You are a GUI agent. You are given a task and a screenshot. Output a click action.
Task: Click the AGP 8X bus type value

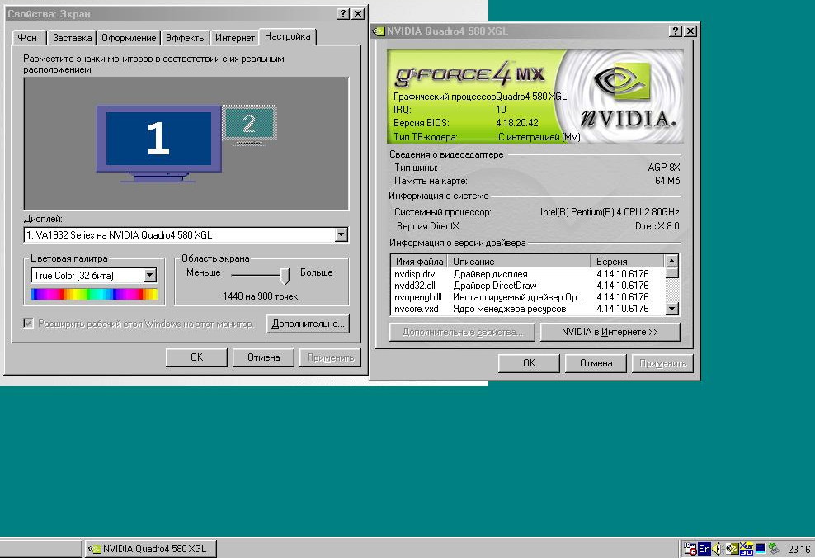click(664, 168)
